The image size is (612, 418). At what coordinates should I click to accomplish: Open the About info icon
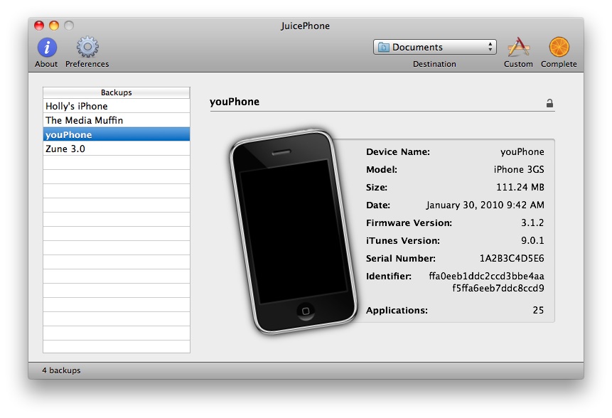click(x=47, y=48)
